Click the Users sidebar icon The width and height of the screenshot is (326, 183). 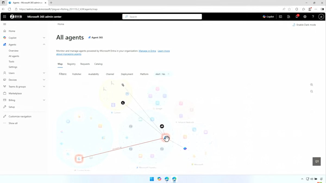5,73
